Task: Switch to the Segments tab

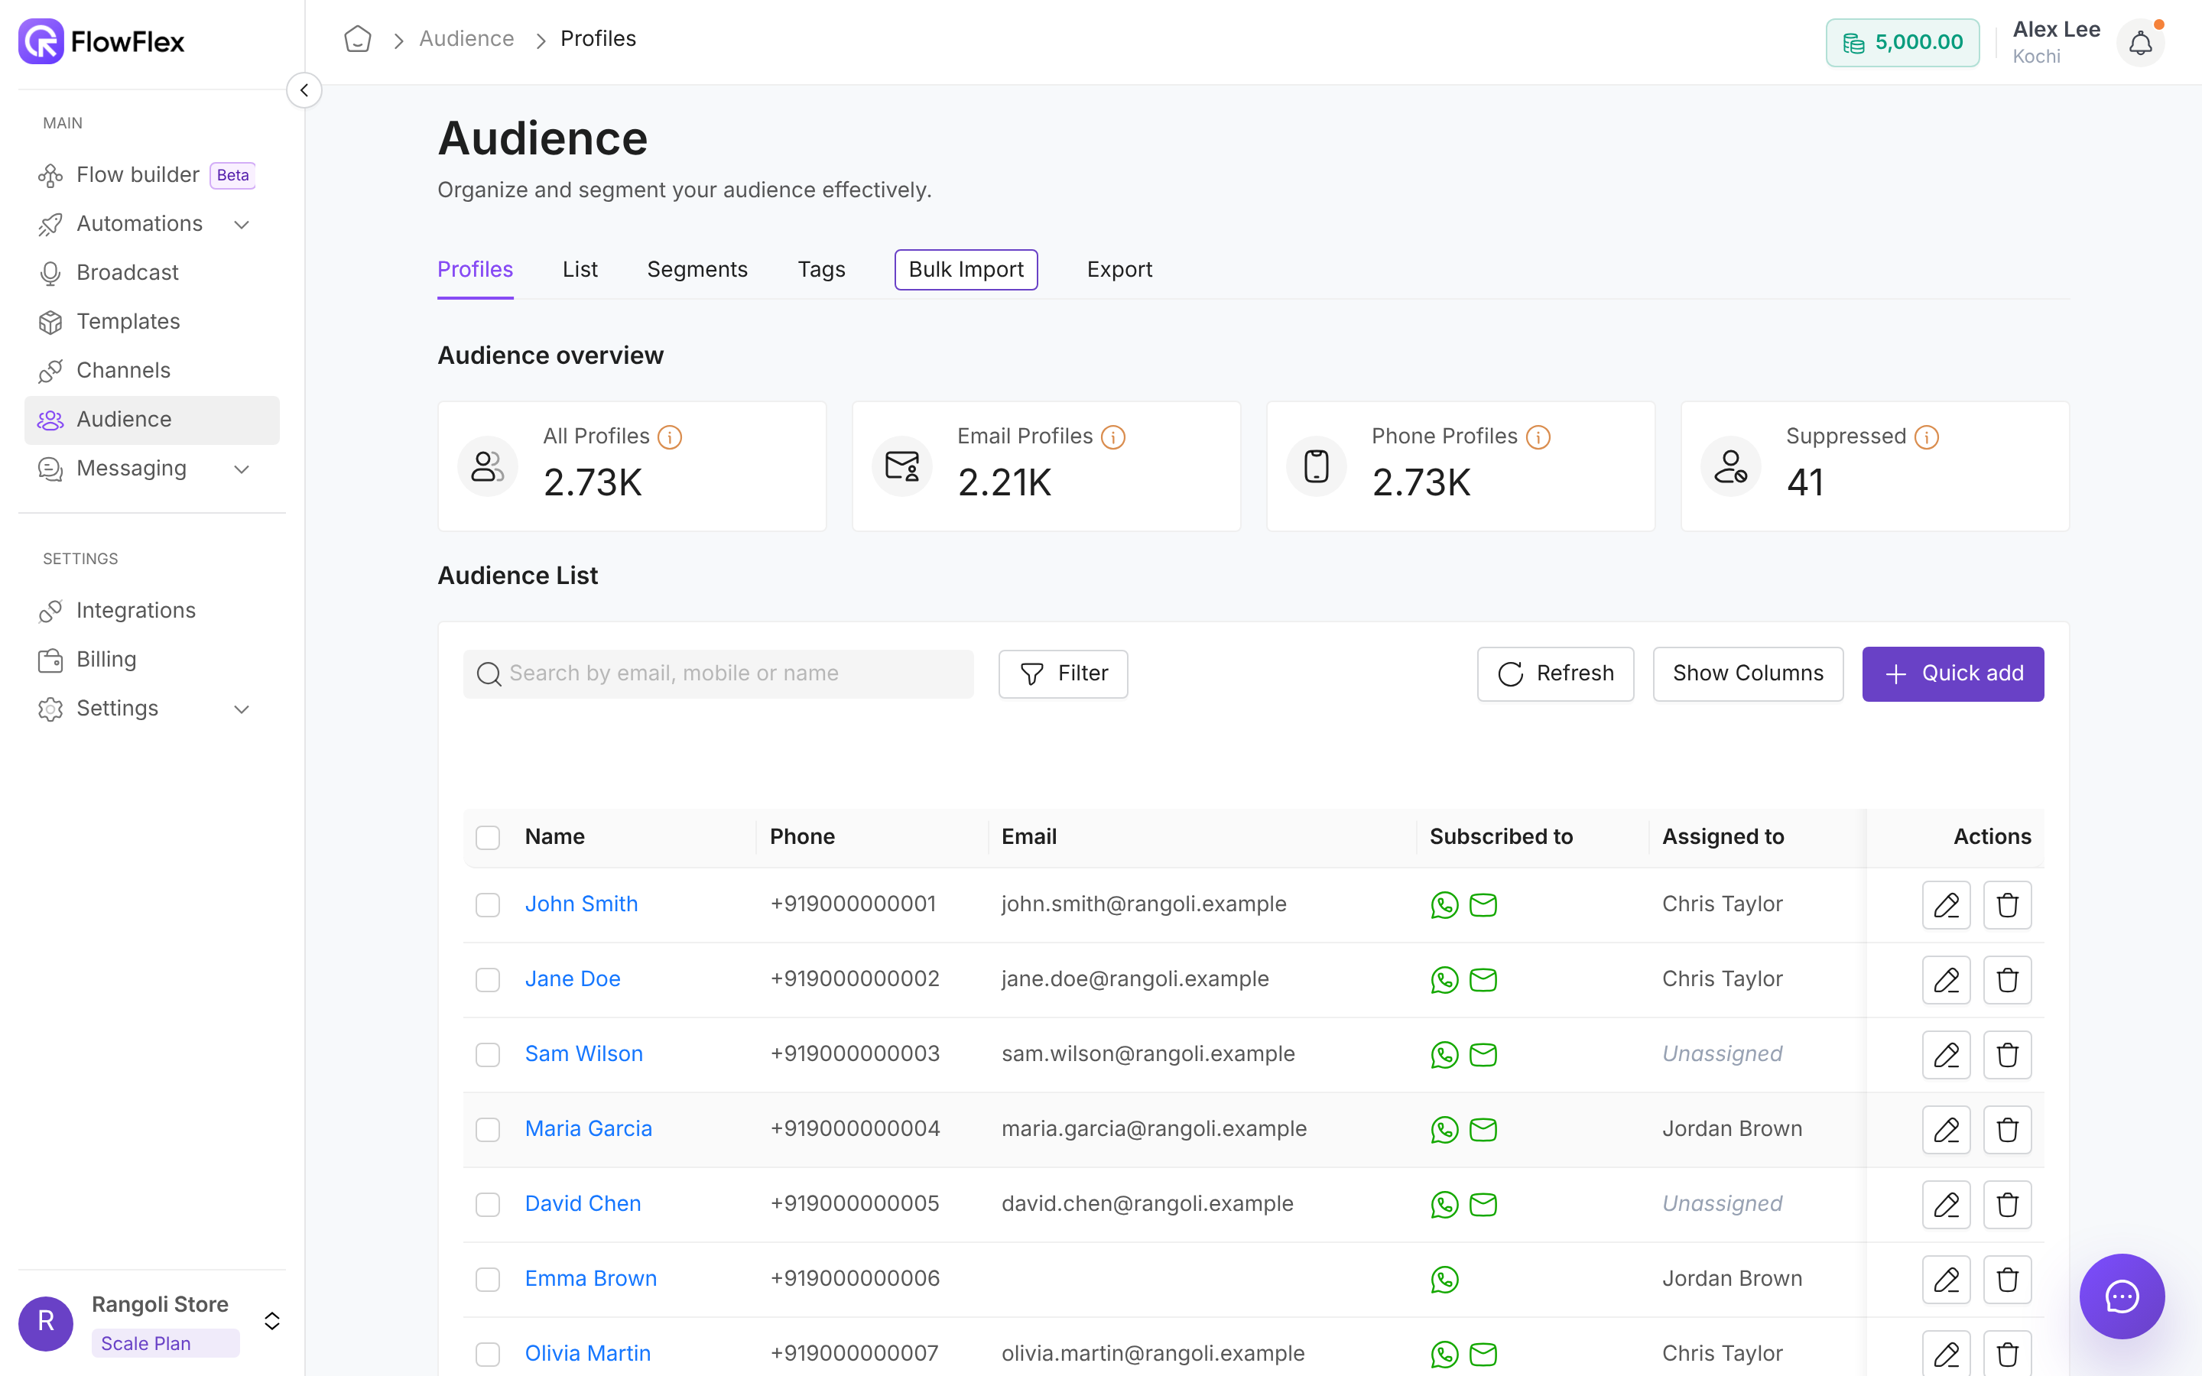Action: pos(697,269)
